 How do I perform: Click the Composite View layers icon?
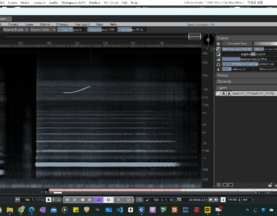[x=218, y=44]
